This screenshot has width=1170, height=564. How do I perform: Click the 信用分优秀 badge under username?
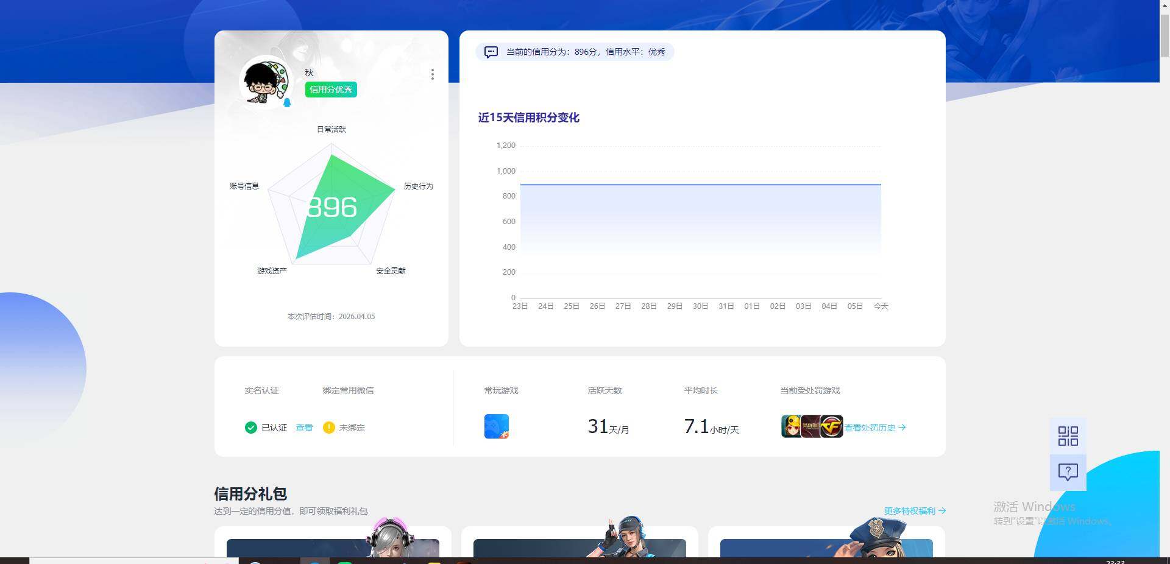[x=331, y=90]
